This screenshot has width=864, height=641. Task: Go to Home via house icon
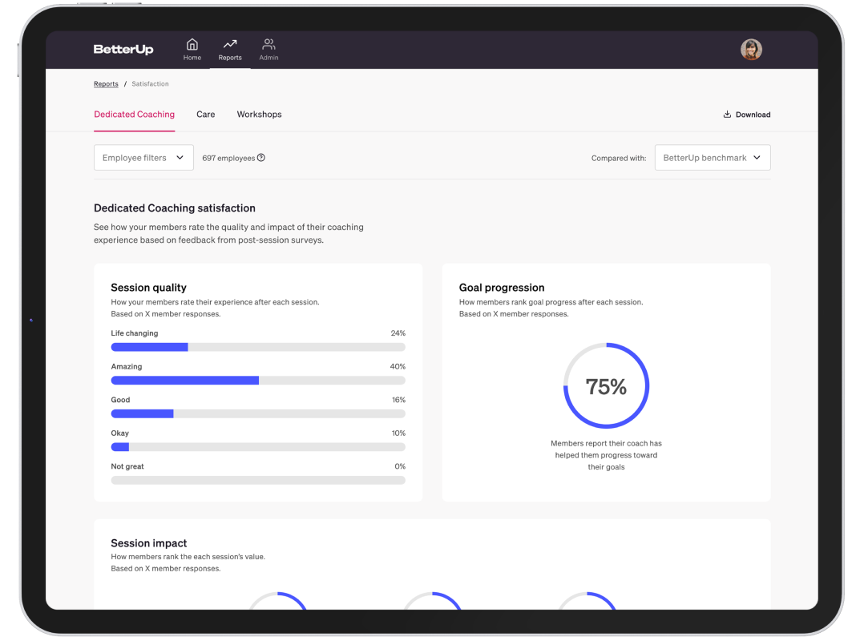[x=192, y=45]
